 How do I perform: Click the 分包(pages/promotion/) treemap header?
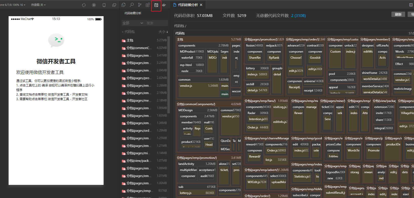pos(264,39)
